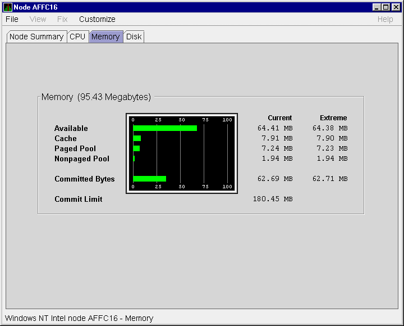Switch to the Disk tab

pos(134,37)
